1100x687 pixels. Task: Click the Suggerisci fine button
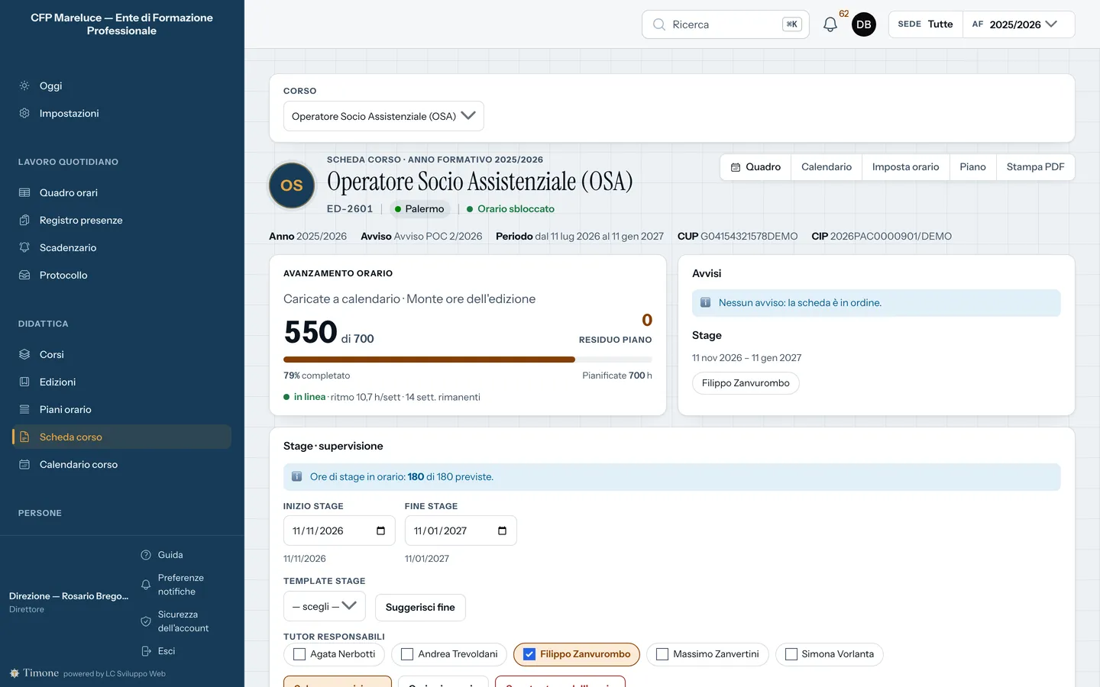420,608
